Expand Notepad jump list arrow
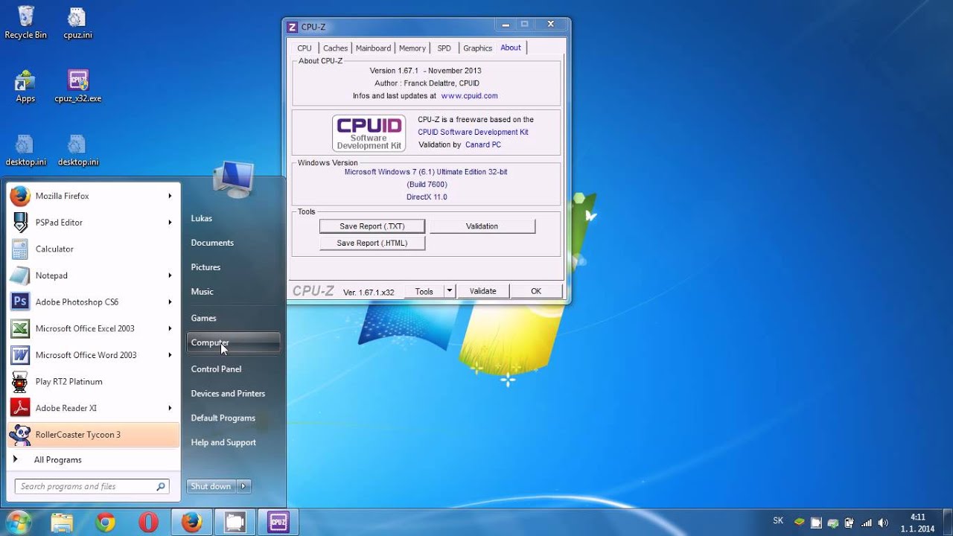 pos(170,275)
